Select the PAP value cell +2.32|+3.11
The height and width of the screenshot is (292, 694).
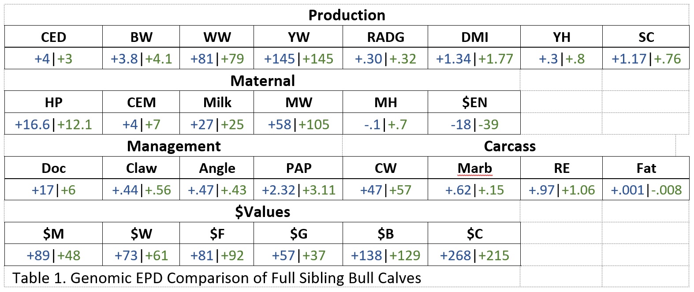click(x=298, y=190)
